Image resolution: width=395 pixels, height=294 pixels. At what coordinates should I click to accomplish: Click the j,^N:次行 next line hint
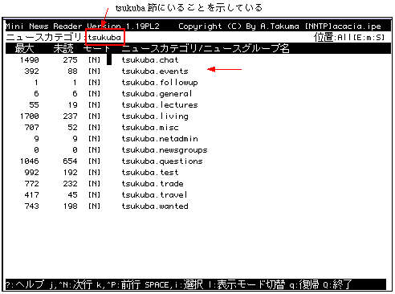coord(71,284)
